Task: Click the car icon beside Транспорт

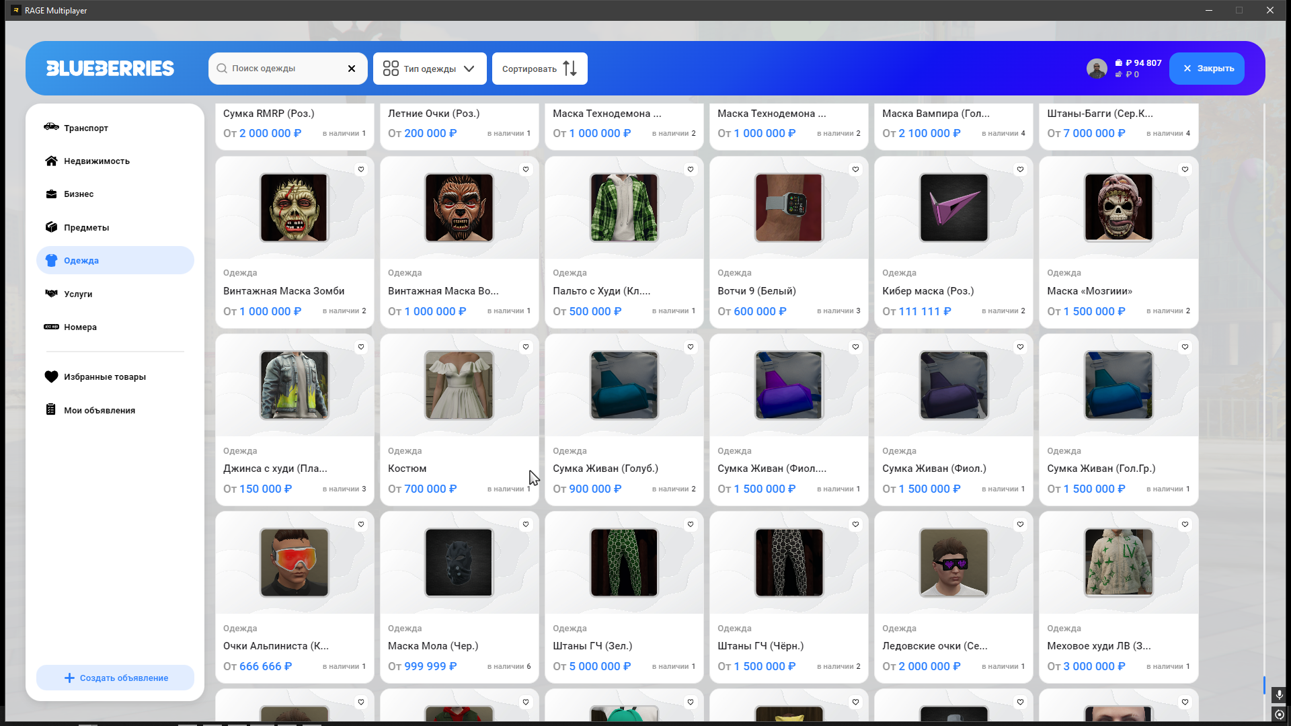Action: tap(51, 127)
